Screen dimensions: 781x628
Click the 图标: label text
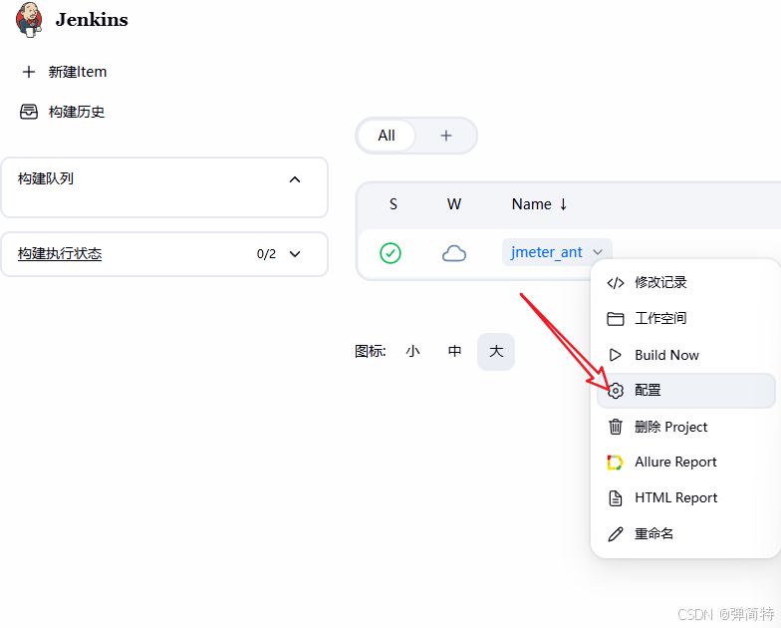click(371, 351)
